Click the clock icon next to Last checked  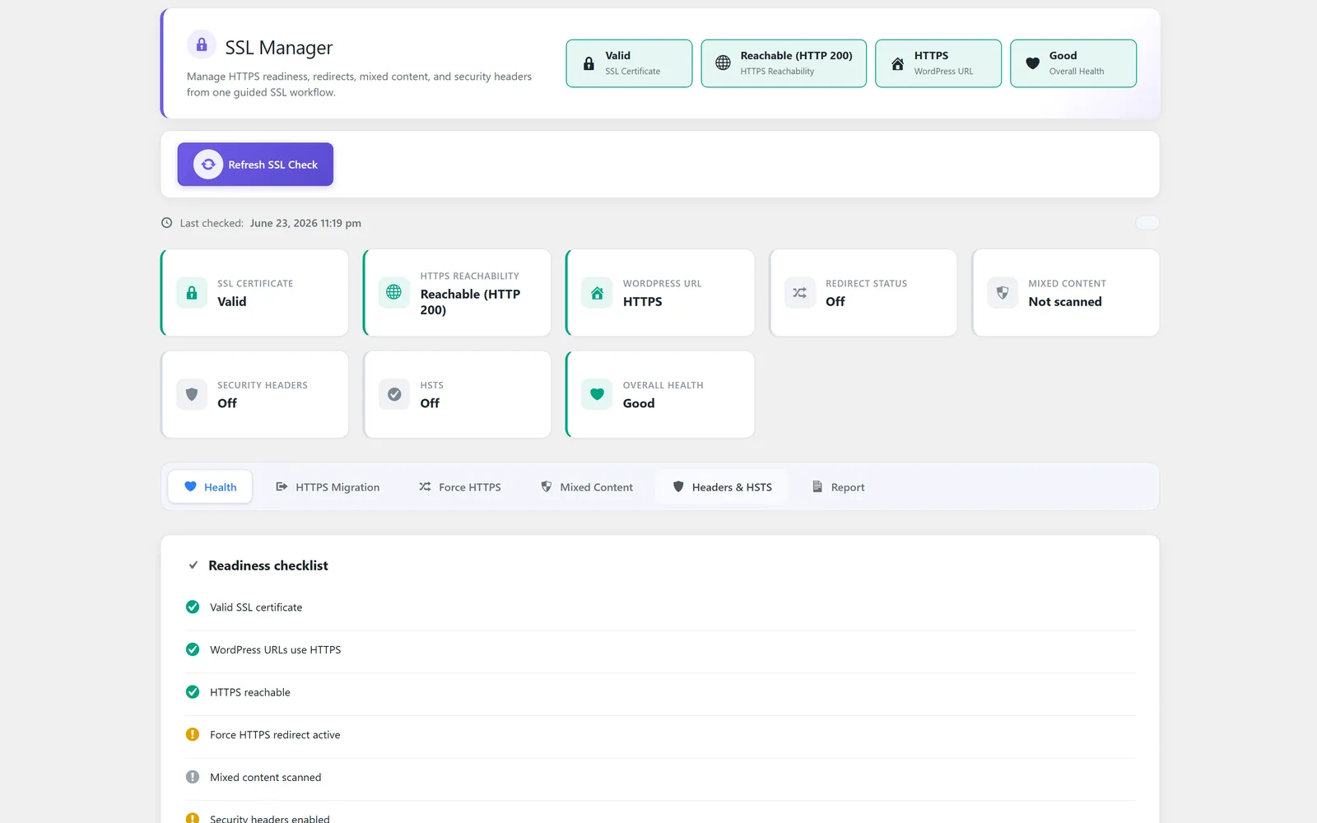[166, 223]
